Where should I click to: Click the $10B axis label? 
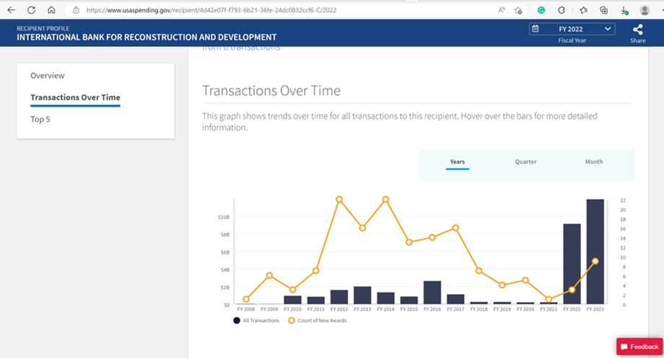224,218
